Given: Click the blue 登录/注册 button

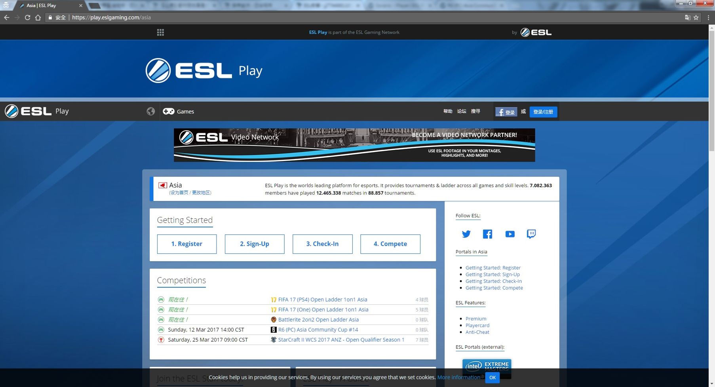Looking at the screenshot, I should (543, 112).
